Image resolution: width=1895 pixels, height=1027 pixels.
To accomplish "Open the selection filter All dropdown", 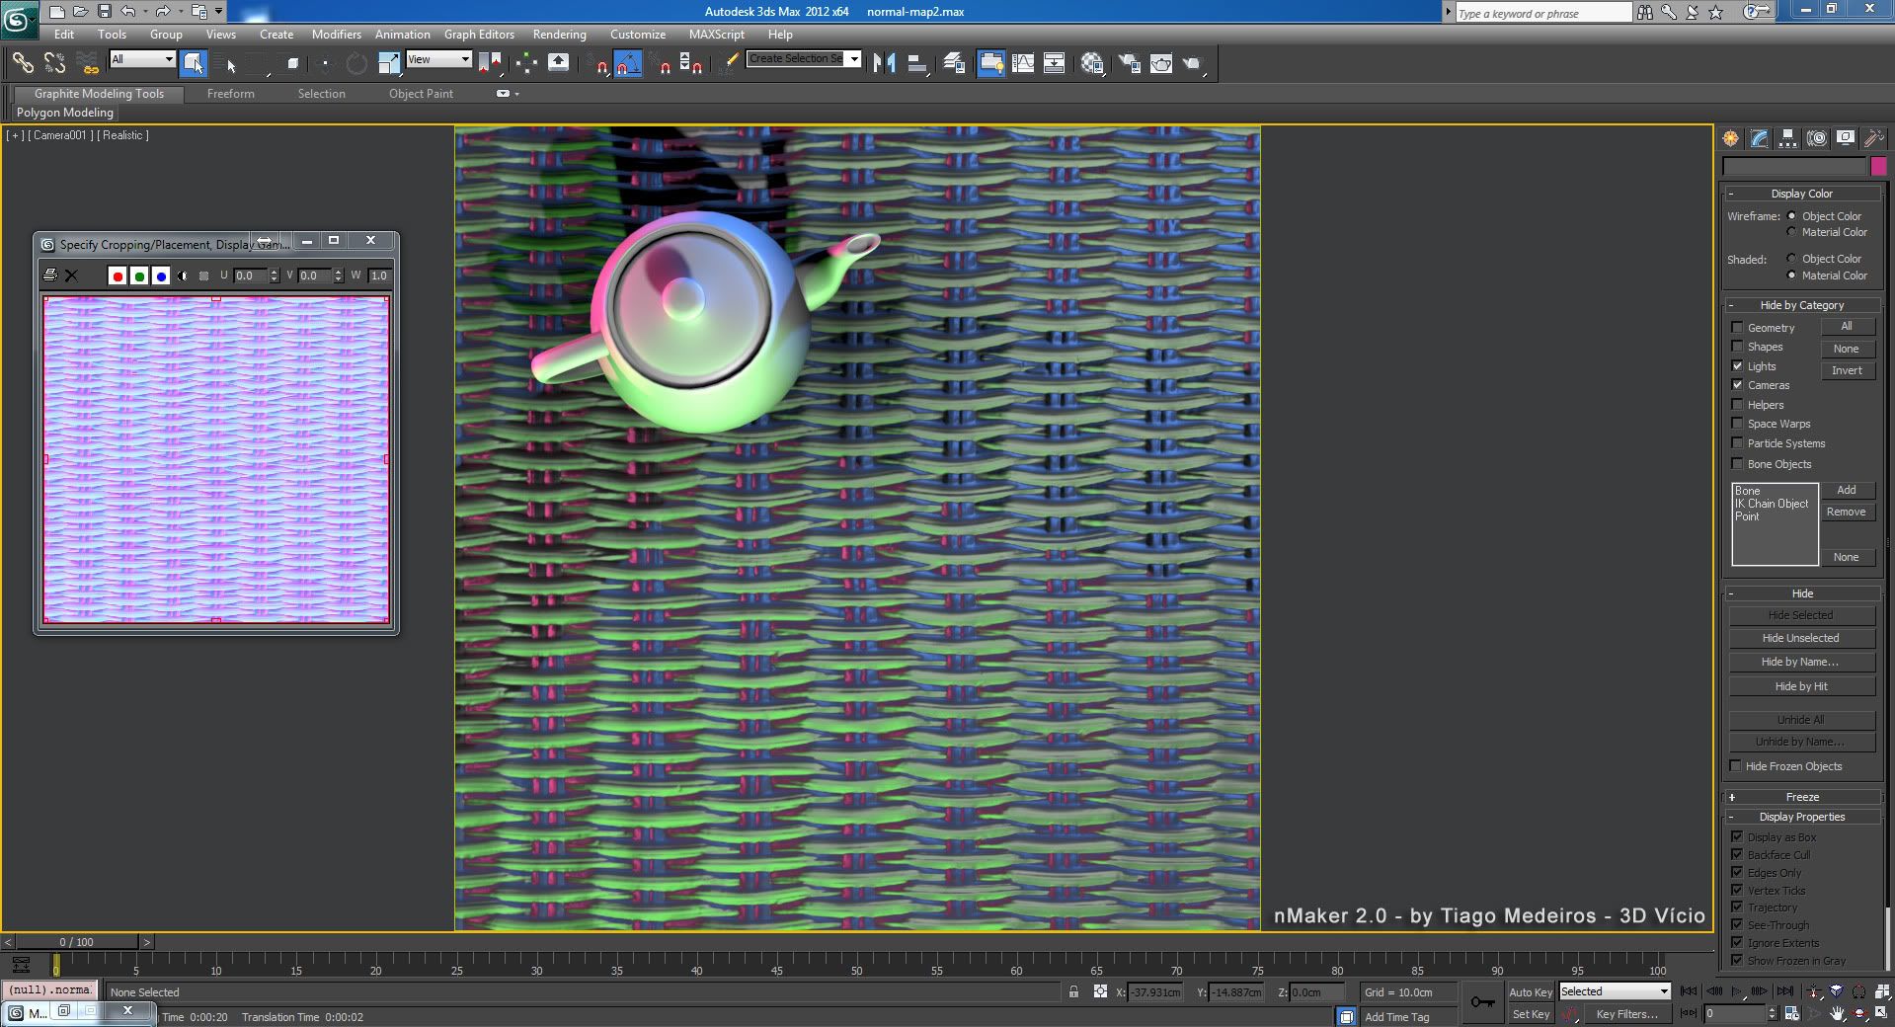I will (x=142, y=59).
